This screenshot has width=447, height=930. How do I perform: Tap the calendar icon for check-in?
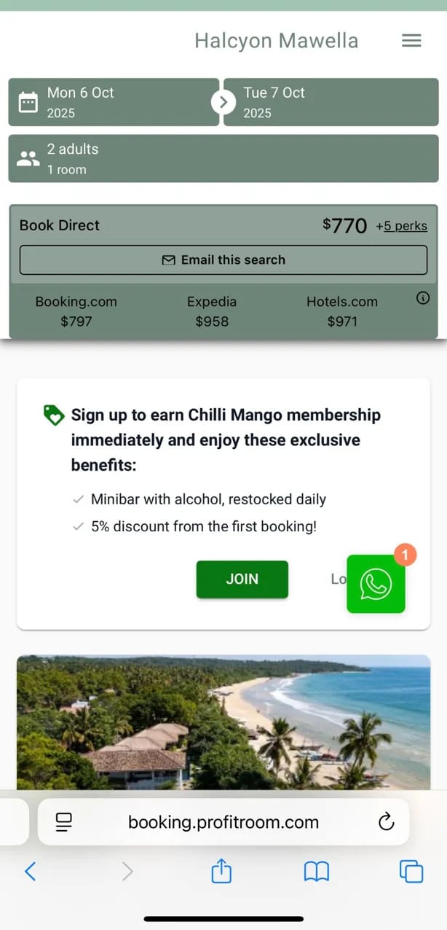(28, 102)
